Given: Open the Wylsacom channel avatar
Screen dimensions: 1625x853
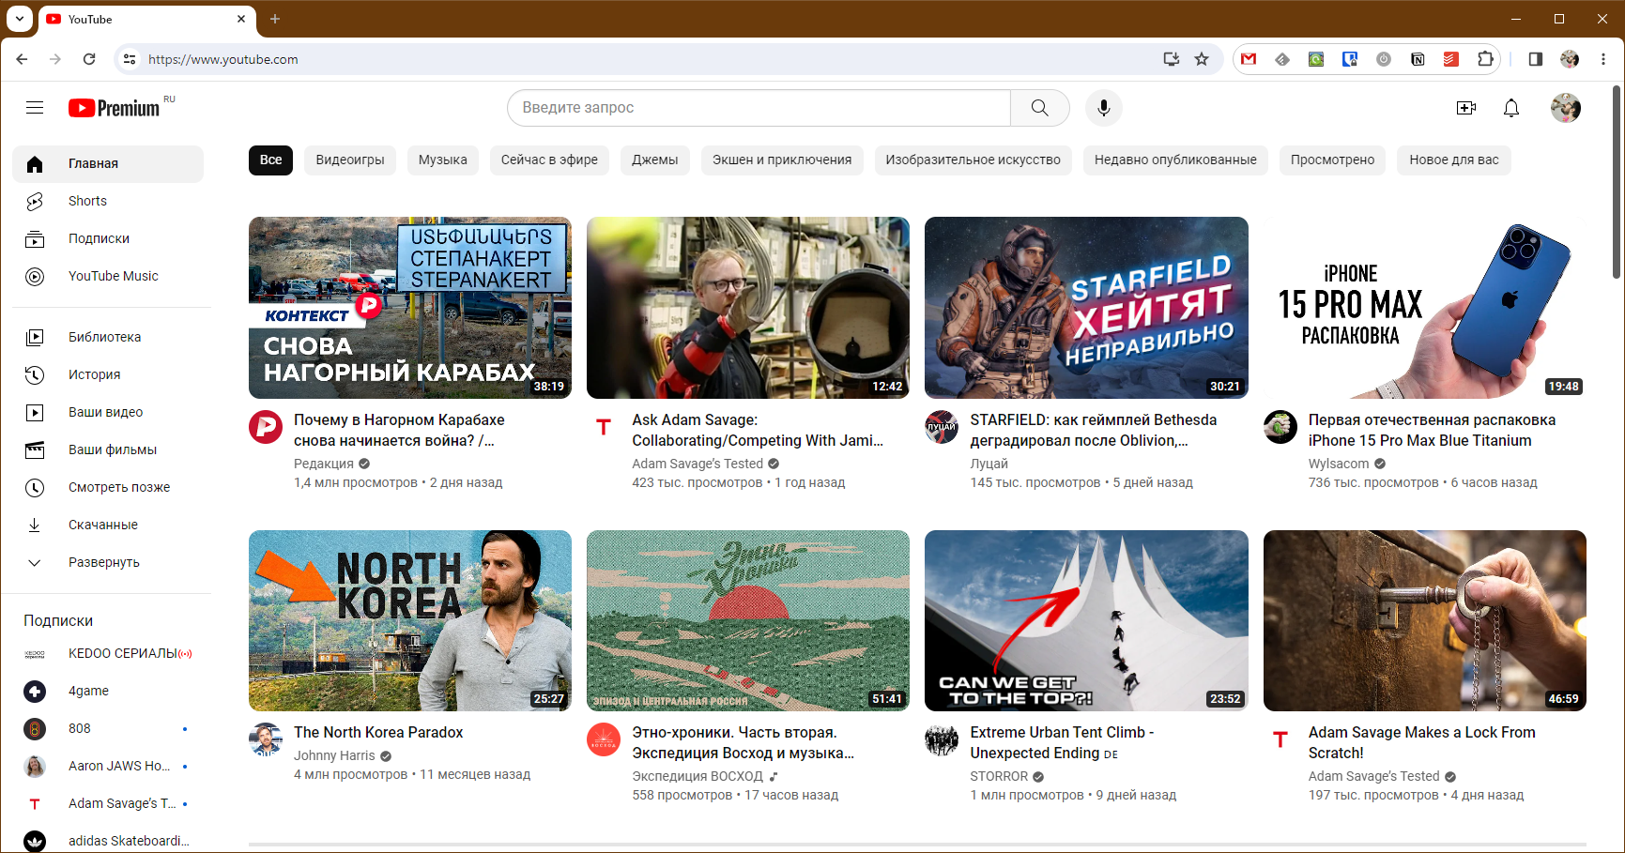Looking at the screenshot, I should (1280, 427).
